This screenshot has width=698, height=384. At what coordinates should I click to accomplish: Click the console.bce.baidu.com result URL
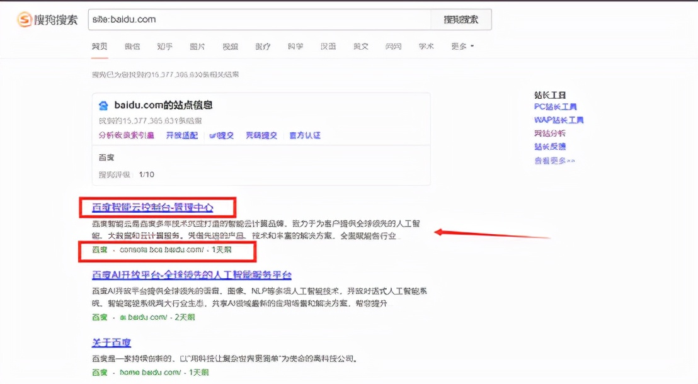pos(162,250)
